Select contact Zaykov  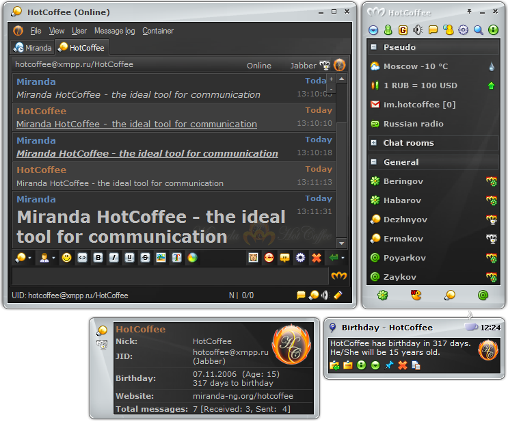[433, 277]
